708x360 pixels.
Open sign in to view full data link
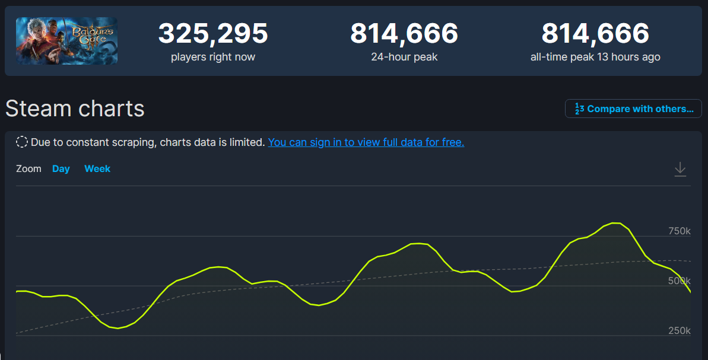tap(366, 142)
